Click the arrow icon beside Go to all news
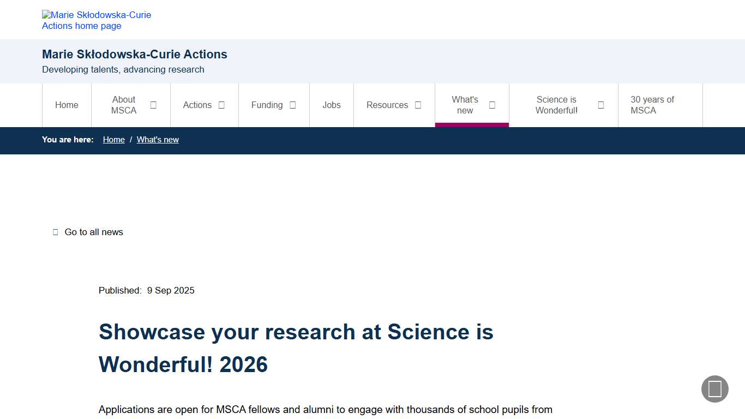The width and height of the screenshot is (745, 419). point(55,232)
